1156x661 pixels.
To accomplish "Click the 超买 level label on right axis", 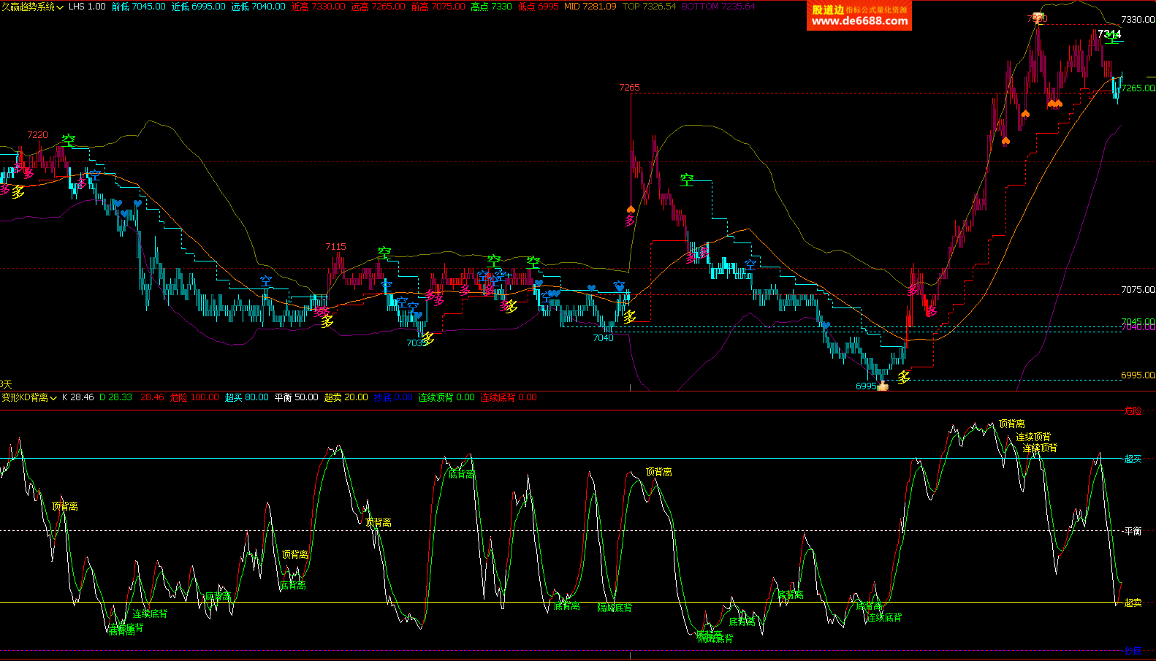I will [x=1133, y=459].
